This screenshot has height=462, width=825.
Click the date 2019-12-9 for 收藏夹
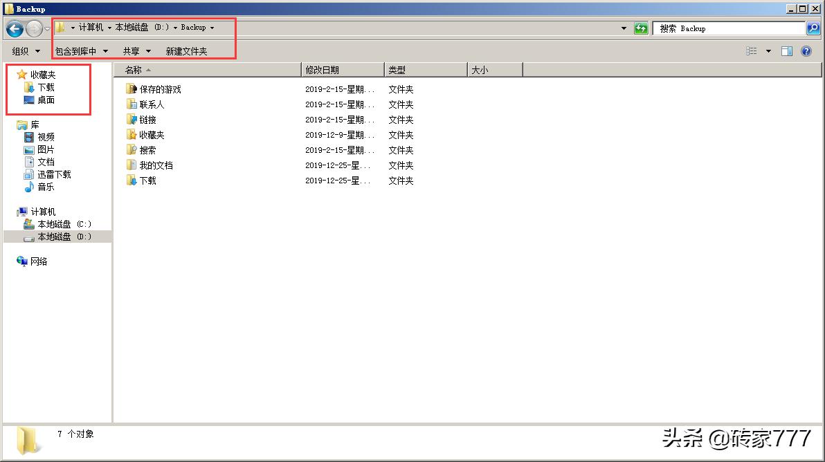pos(340,135)
